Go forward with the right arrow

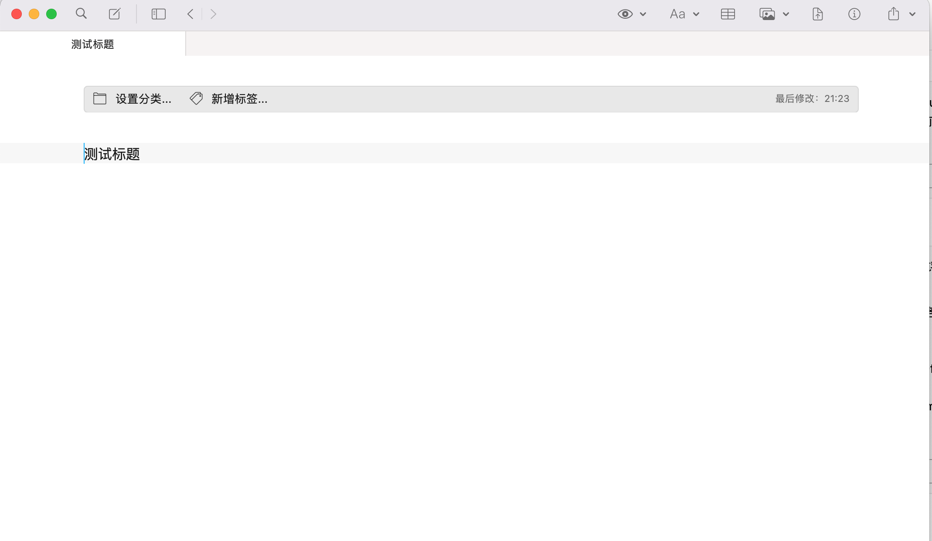[x=213, y=14]
